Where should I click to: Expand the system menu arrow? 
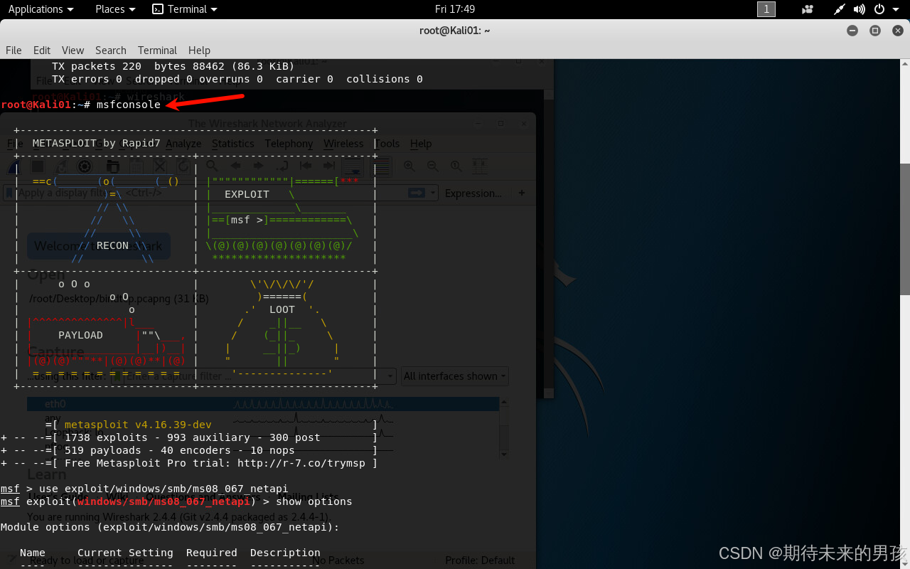tap(896, 9)
